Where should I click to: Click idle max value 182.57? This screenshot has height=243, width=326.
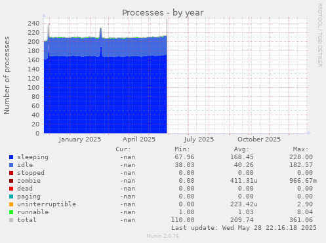click(x=301, y=165)
